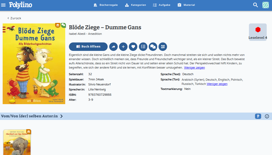Open the QR code icon
The height and width of the screenshot is (155, 272).
[163, 47]
